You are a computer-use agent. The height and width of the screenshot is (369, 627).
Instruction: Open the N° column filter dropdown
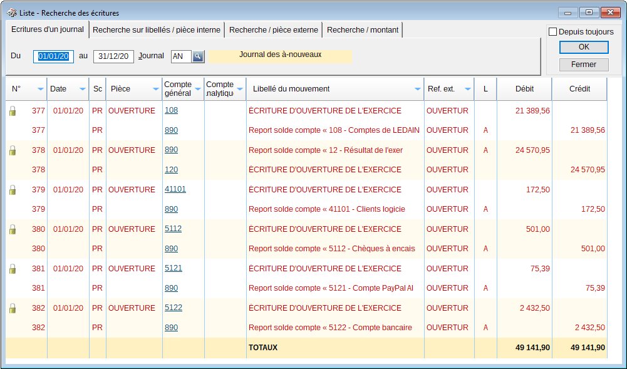click(x=40, y=89)
